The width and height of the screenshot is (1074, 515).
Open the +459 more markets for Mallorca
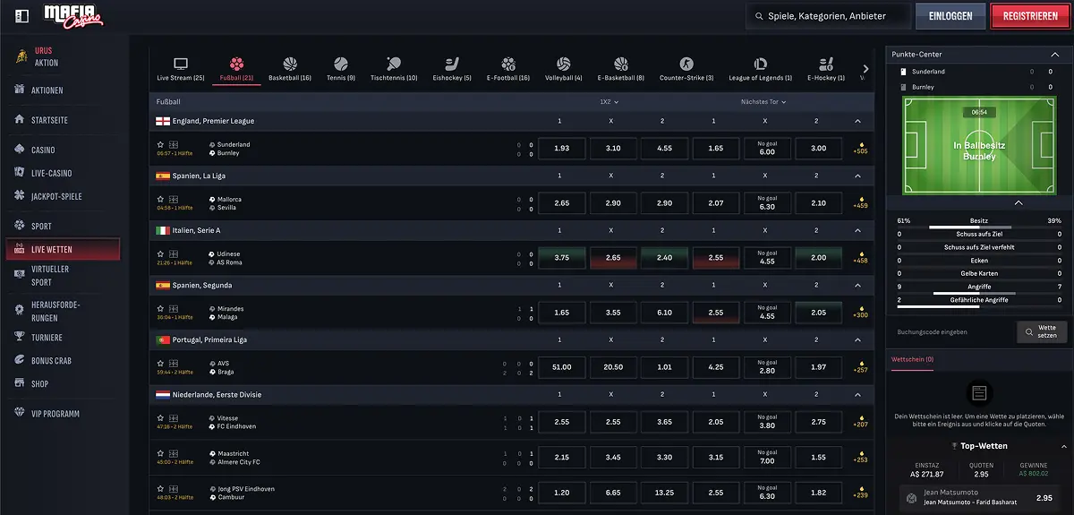(x=861, y=203)
